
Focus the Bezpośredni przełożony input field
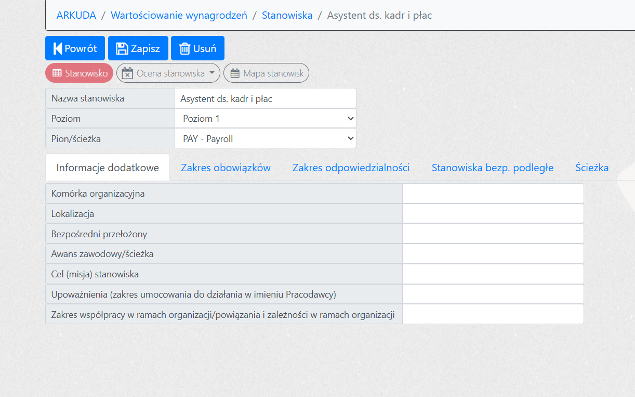click(493, 234)
